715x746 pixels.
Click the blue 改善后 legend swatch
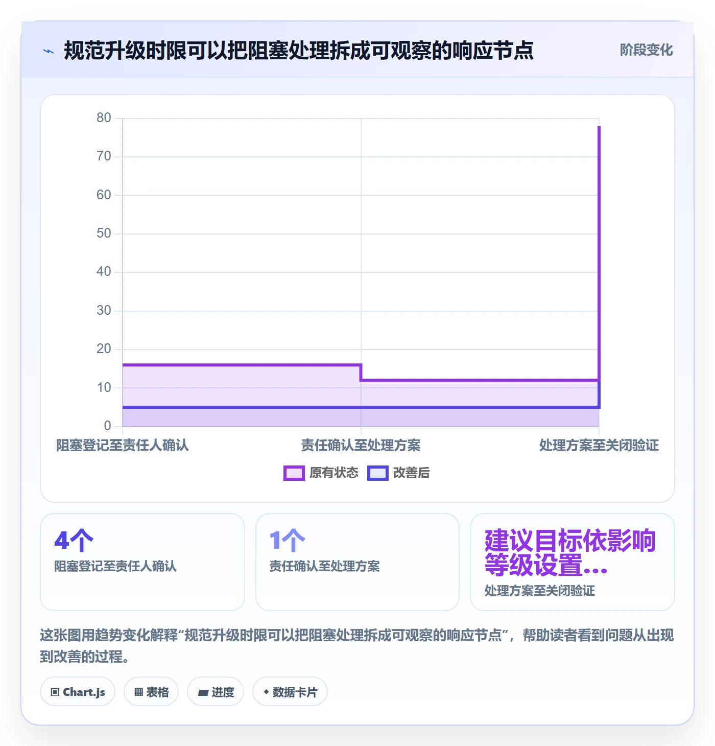378,473
